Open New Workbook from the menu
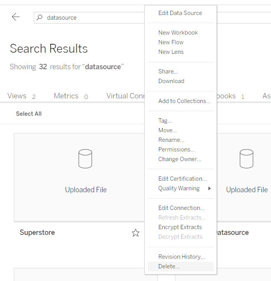The height and width of the screenshot is (281, 271). click(178, 33)
